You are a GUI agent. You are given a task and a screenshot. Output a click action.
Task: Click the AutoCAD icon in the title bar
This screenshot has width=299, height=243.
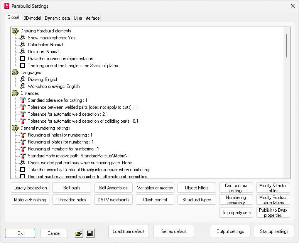7,6
